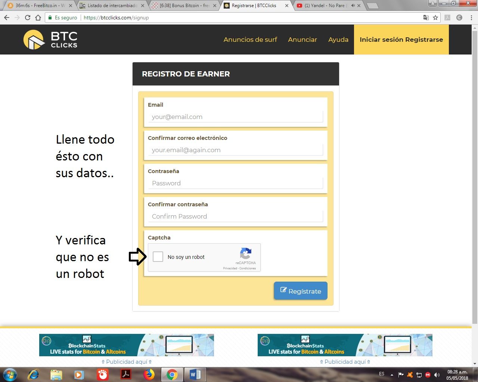The width and height of the screenshot is (478, 382).
Task: Close the Listado de intercambiadores tab
Action: (143, 6)
